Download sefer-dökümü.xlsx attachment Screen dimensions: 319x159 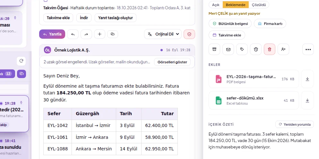pos(307,100)
